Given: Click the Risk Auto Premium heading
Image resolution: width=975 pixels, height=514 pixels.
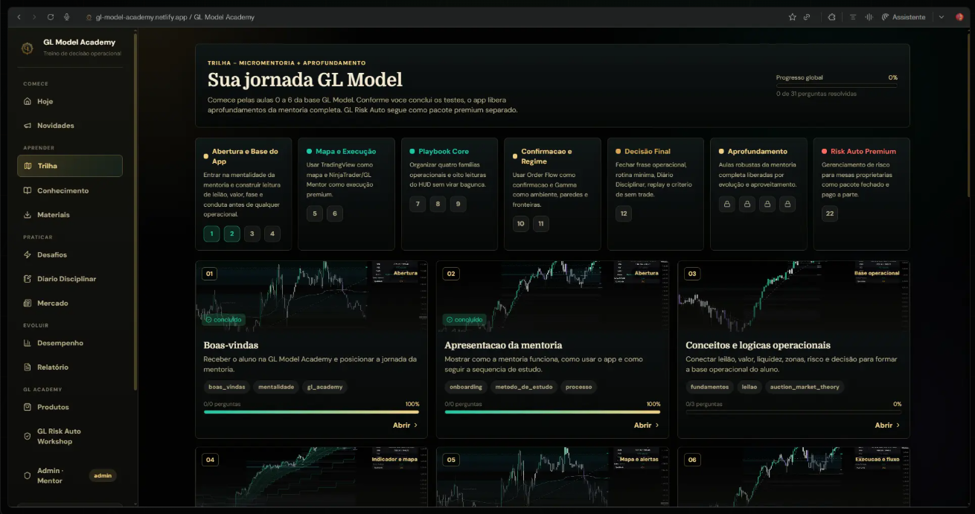Looking at the screenshot, I should coord(863,151).
